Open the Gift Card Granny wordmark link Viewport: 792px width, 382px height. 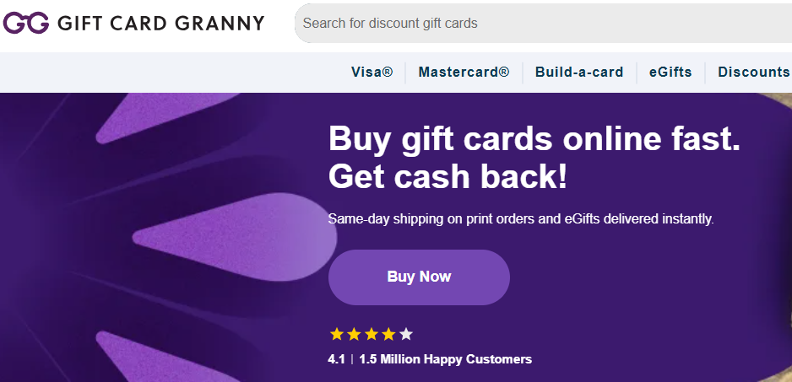(x=160, y=23)
